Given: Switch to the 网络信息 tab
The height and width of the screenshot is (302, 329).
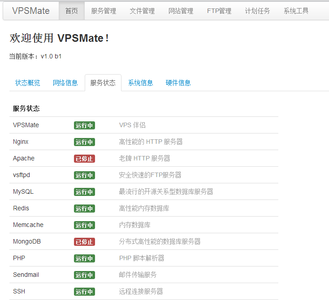Looking at the screenshot, I should (65, 83).
